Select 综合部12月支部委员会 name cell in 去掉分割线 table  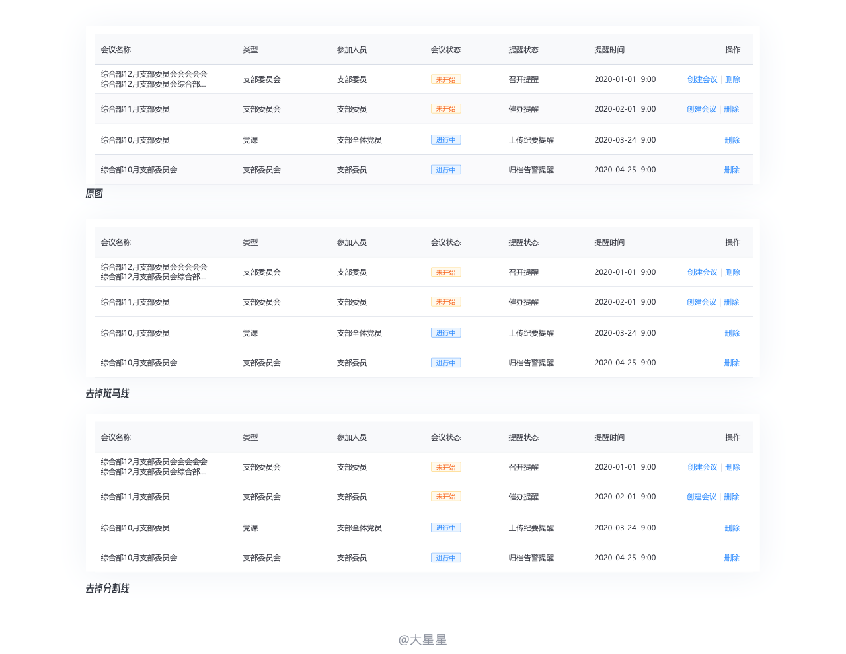154,467
